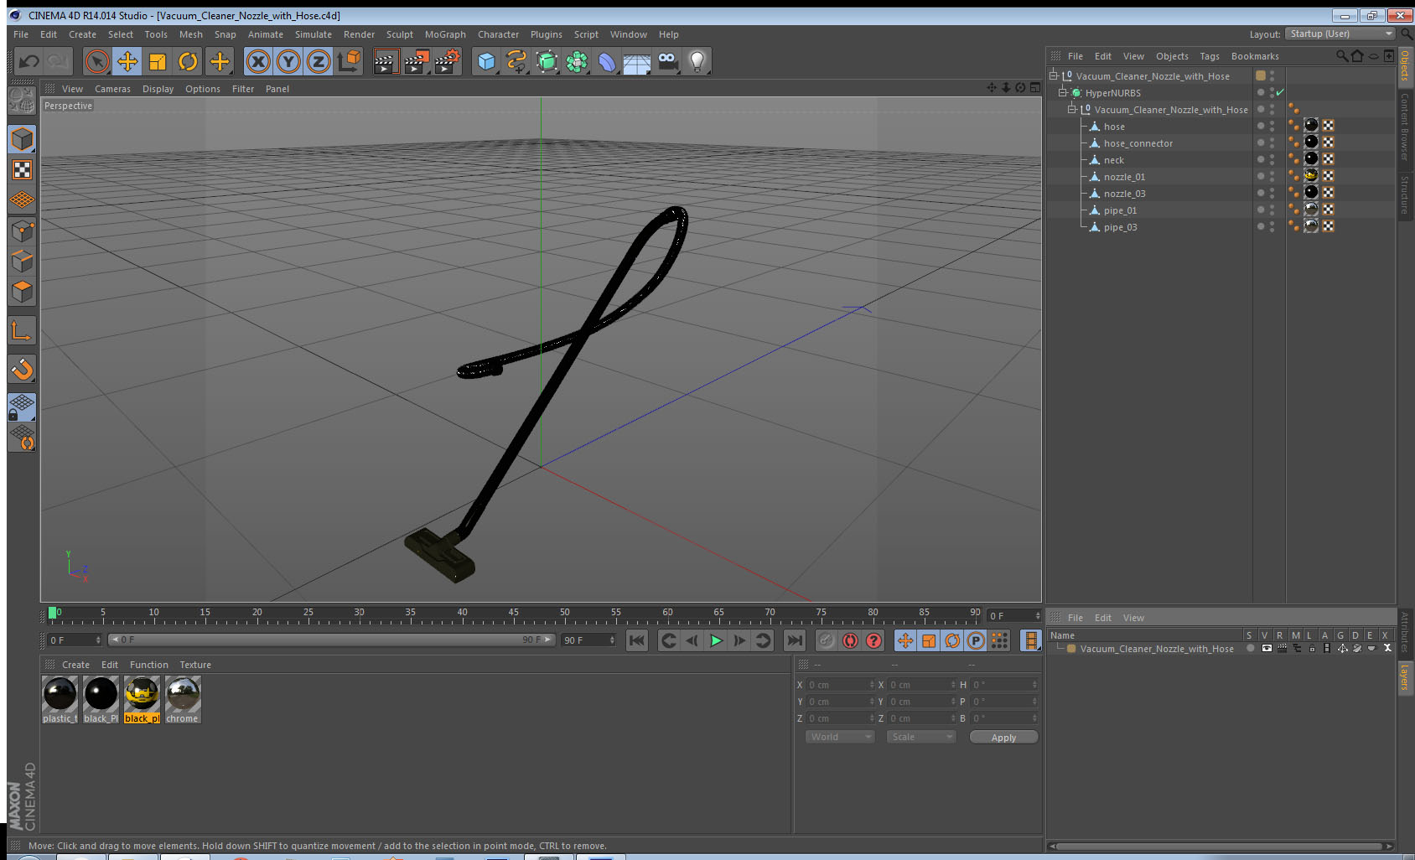
Task: Activate the Scale tool
Action: pyautogui.click(x=158, y=61)
